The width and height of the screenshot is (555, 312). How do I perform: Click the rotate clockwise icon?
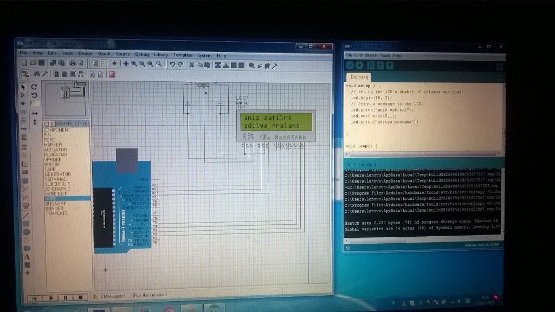pos(34,87)
